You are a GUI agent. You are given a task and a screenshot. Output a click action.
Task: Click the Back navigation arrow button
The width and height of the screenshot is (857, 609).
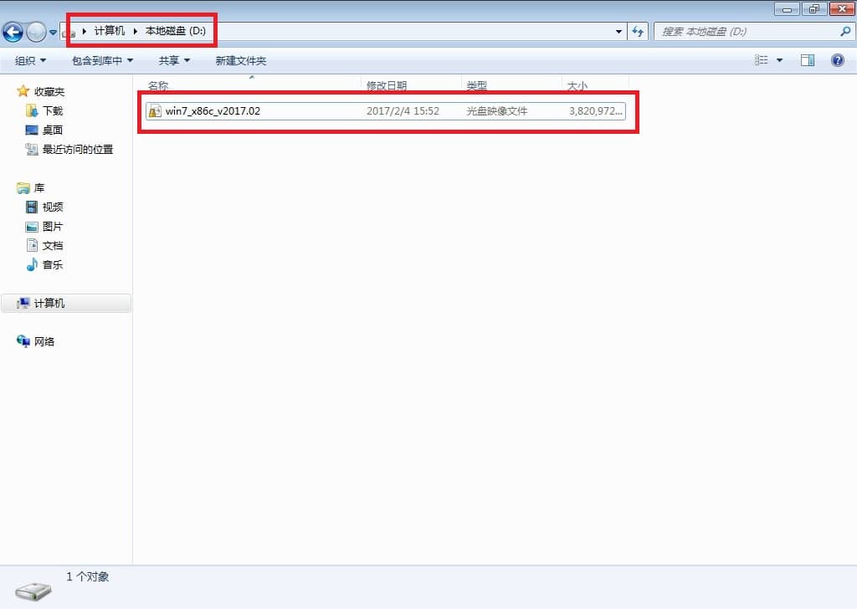click(13, 32)
